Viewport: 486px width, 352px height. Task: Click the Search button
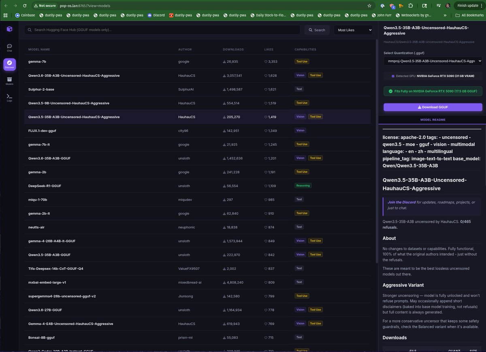pos(317,30)
